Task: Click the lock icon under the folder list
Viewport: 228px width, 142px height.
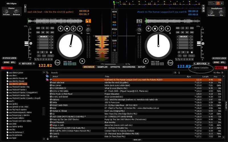Action: point(48,139)
